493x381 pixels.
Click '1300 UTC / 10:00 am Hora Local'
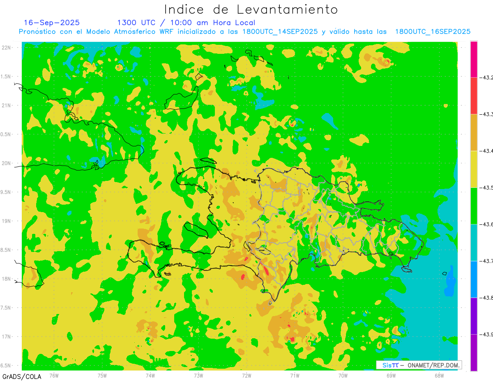click(186, 23)
